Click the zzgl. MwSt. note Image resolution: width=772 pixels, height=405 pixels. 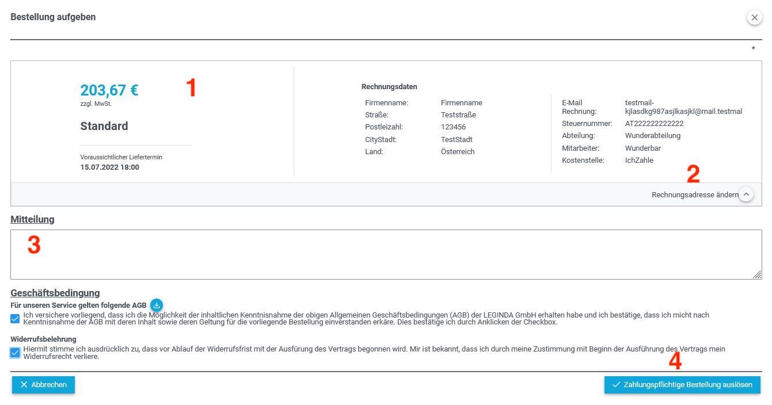click(96, 104)
